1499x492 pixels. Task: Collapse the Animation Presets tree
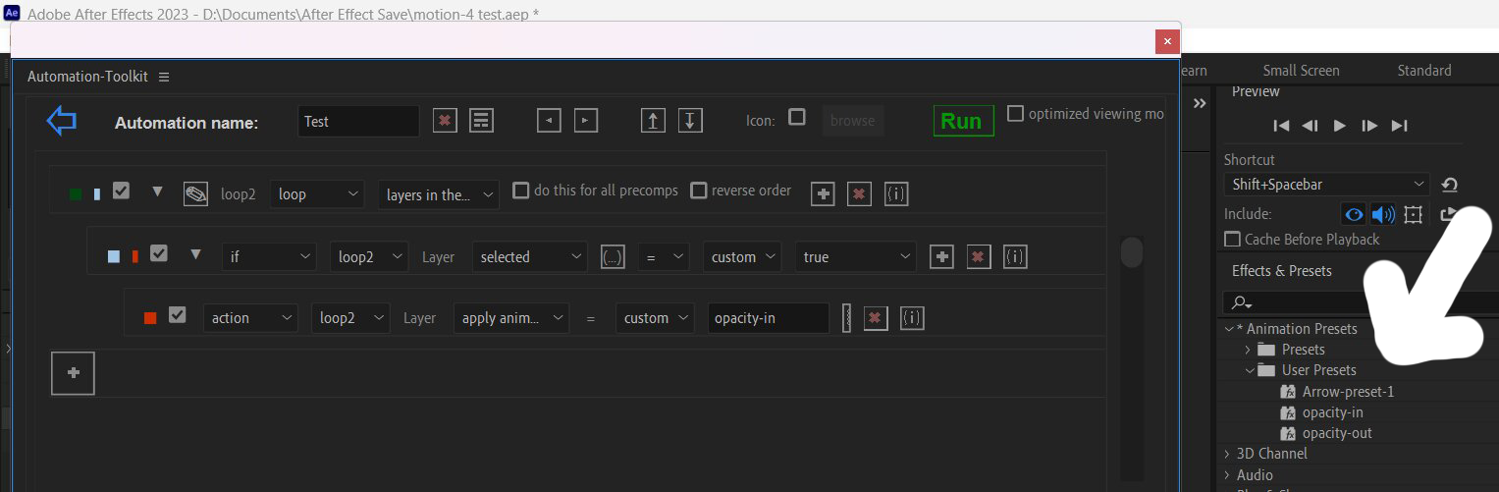(x=1229, y=329)
